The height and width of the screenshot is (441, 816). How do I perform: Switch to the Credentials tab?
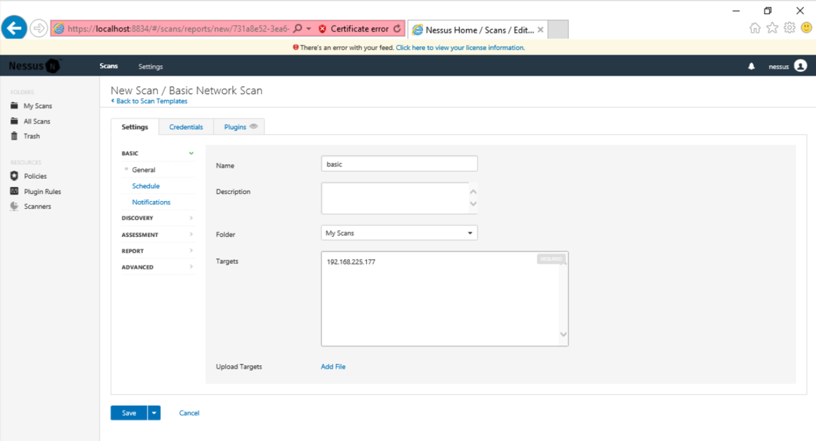[186, 127]
